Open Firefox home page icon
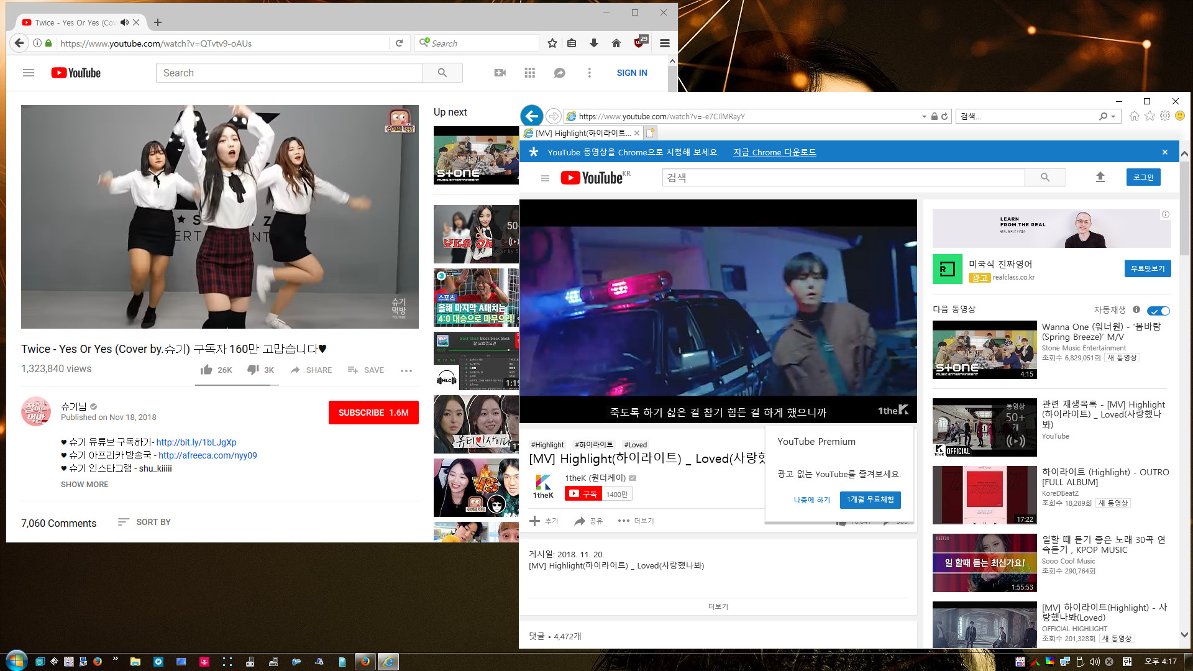1193x671 pixels. click(x=616, y=43)
